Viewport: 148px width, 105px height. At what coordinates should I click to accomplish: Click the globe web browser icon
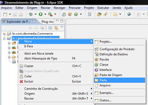(129, 14)
